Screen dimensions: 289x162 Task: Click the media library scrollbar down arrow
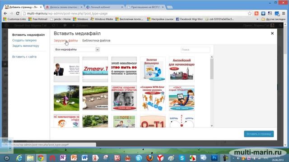click(212, 126)
